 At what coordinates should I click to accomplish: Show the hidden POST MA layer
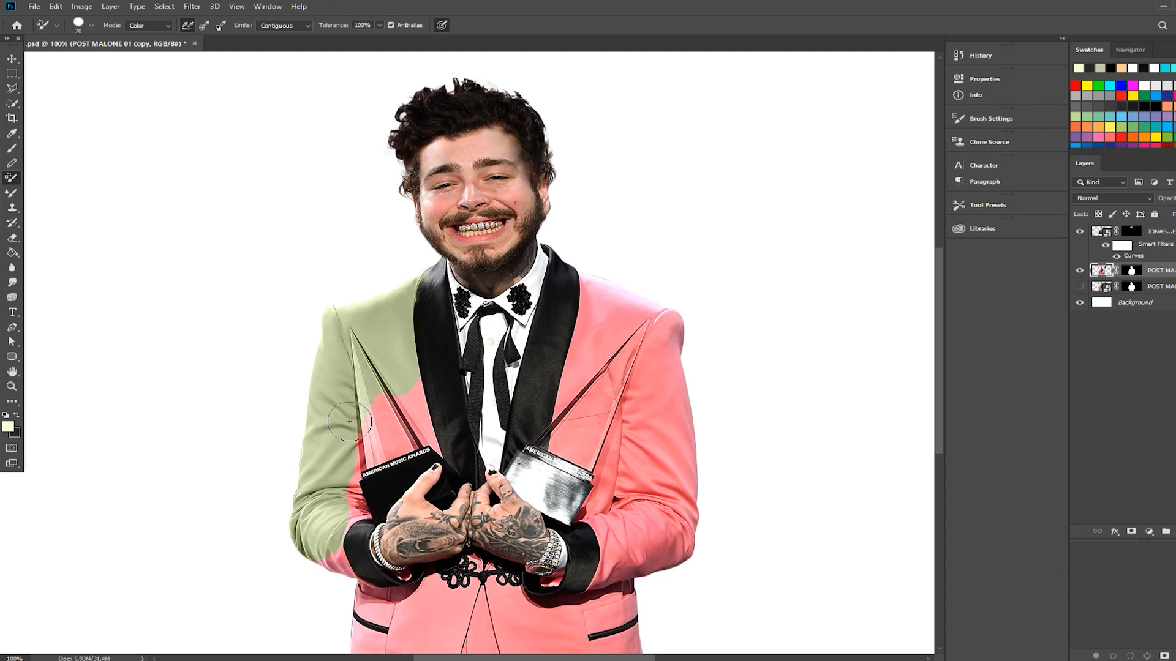(1080, 286)
